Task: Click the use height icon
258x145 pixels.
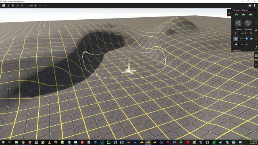Action: point(246,33)
